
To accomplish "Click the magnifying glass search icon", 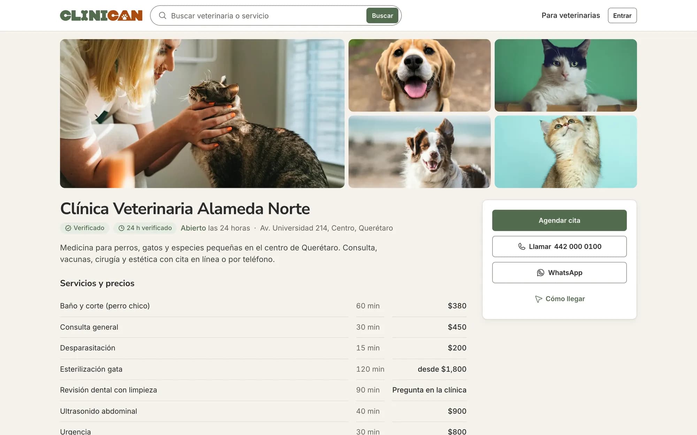I will point(162,15).
